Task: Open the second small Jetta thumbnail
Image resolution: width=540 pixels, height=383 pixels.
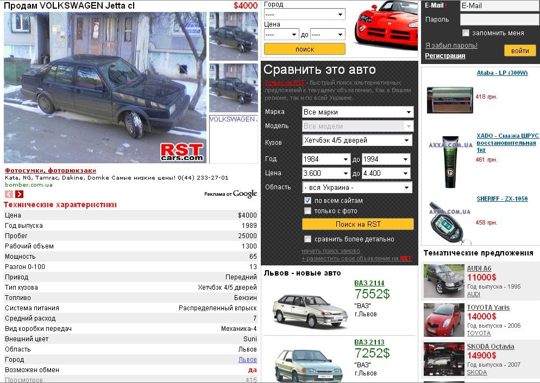Action: pyautogui.click(x=234, y=88)
